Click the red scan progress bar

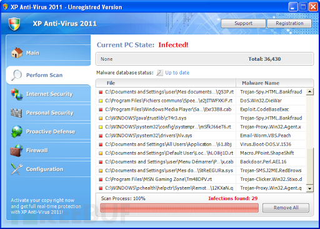pyautogui.click(x=179, y=208)
